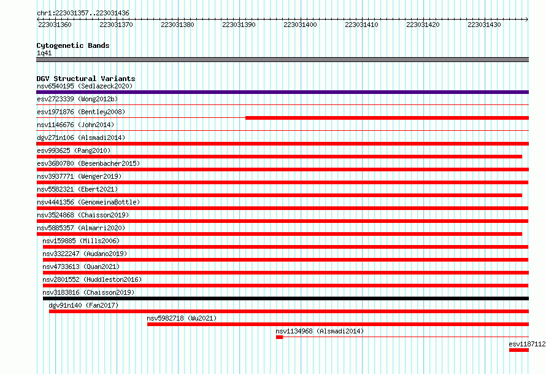Open esv3680780 (Besenbacher2015) variant label
This screenshot has width=546, height=374.
tap(88, 163)
